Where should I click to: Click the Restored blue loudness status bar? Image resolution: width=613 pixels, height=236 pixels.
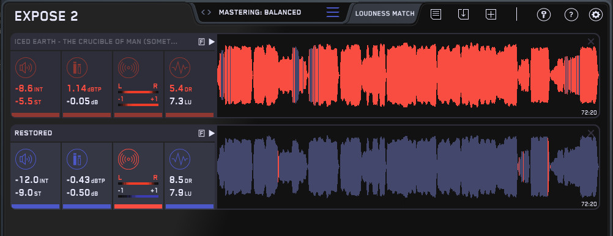click(35, 206)
